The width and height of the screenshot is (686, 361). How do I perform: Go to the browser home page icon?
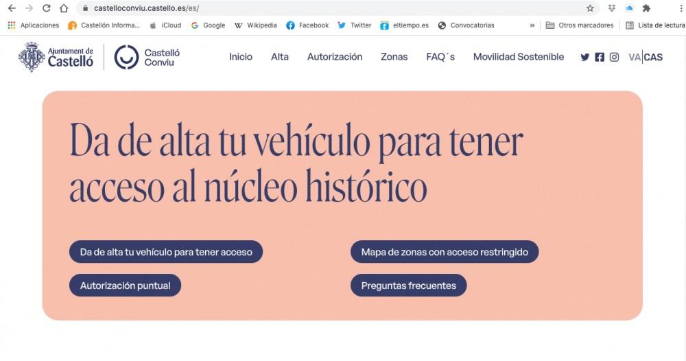click(64, 8)
